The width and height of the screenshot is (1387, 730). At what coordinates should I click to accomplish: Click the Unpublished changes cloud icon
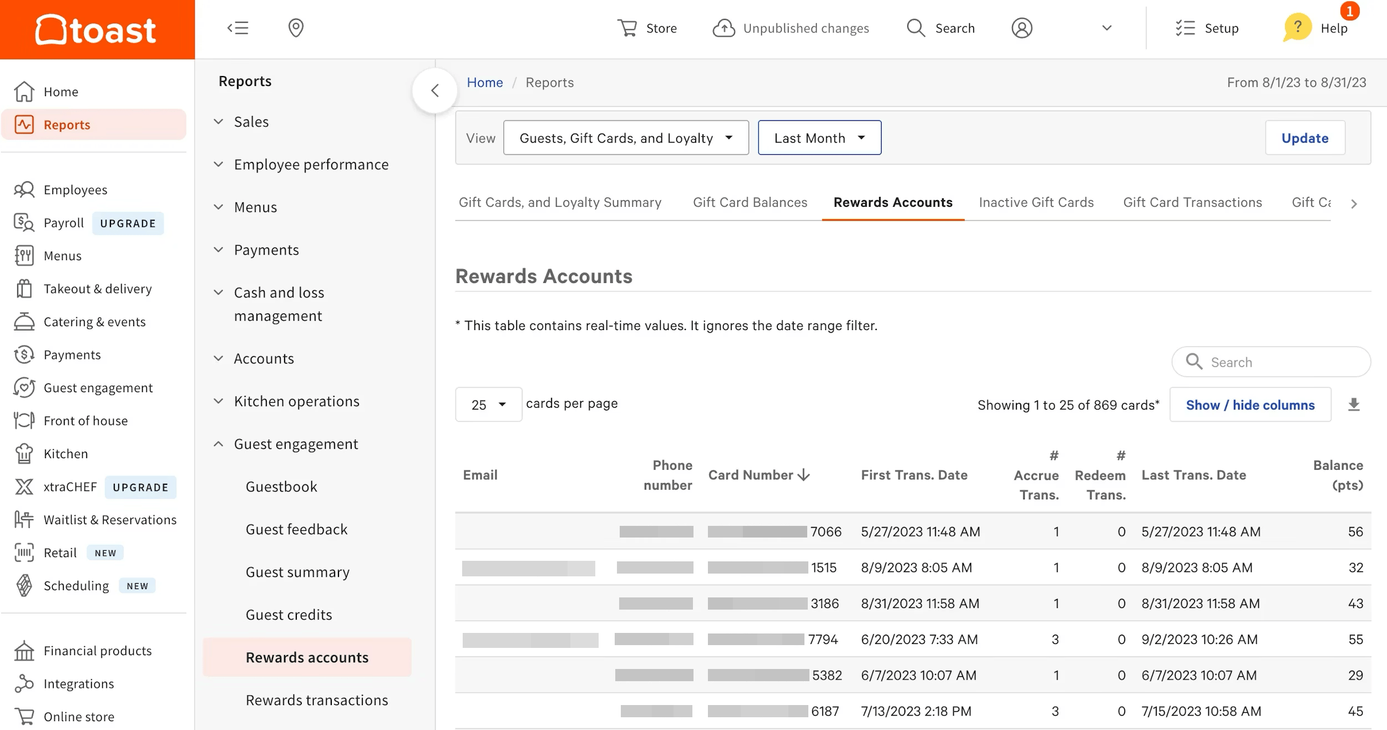coord(723,28)
